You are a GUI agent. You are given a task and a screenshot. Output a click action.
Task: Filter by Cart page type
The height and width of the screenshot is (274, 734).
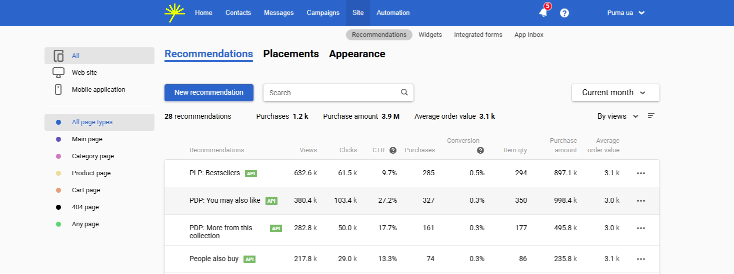pyautogui.click(x=86, y=190)
